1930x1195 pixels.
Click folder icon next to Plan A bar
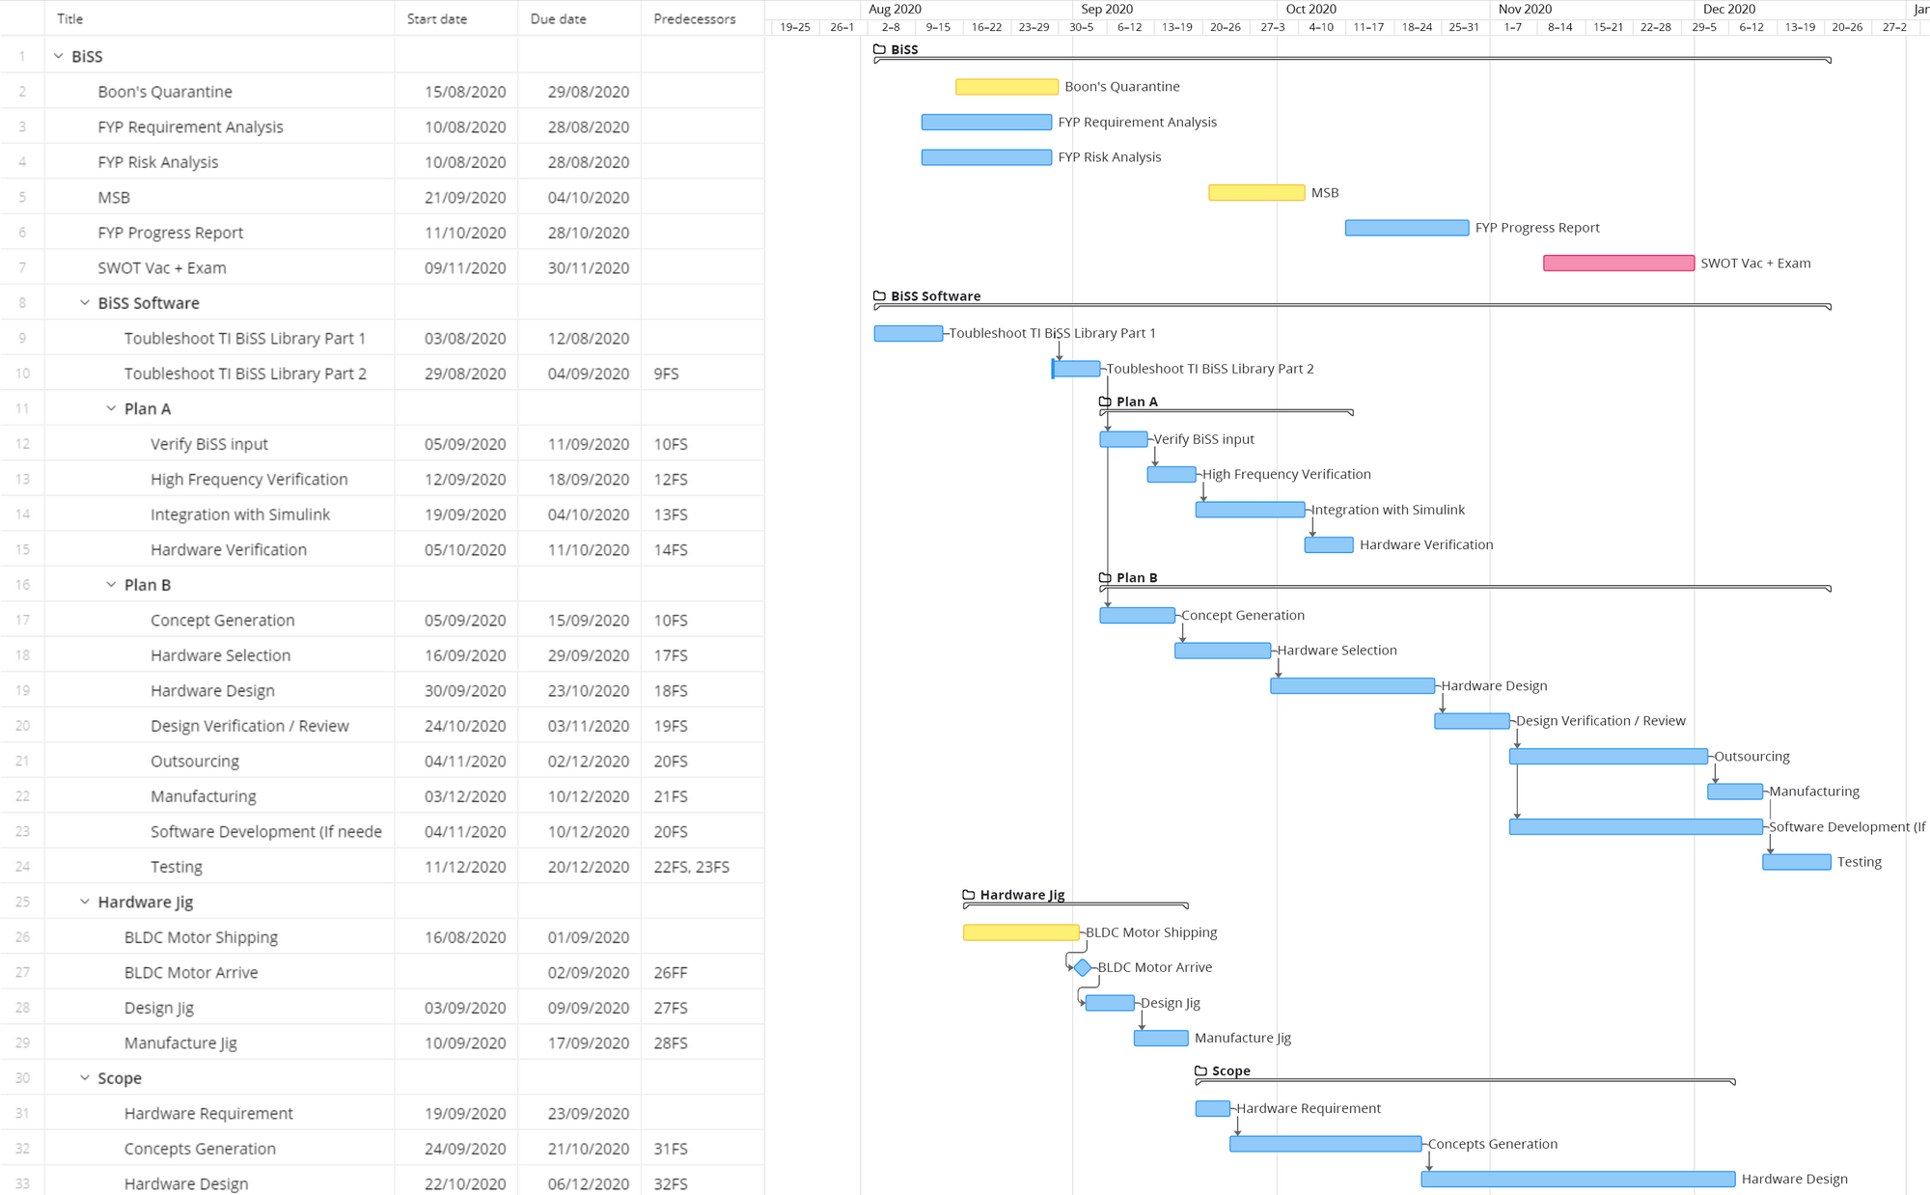[1105, 402]
